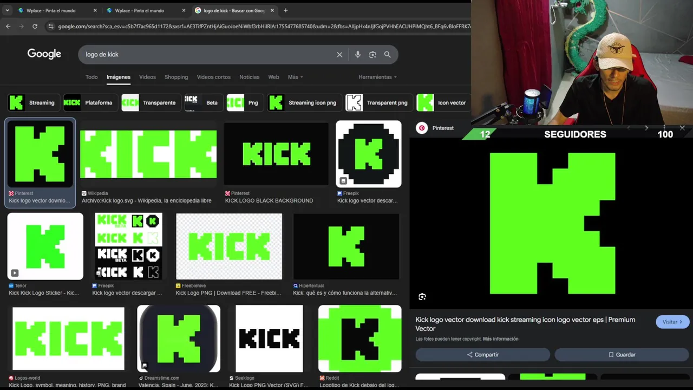
Task: Open the Hipertextual Kick thumbnail
Action: (x=346, y=246)
